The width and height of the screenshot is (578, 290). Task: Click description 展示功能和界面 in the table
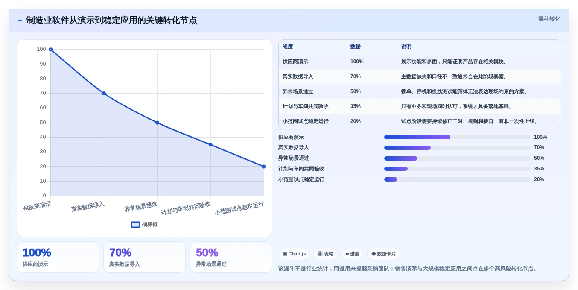[x=455, y=62]
